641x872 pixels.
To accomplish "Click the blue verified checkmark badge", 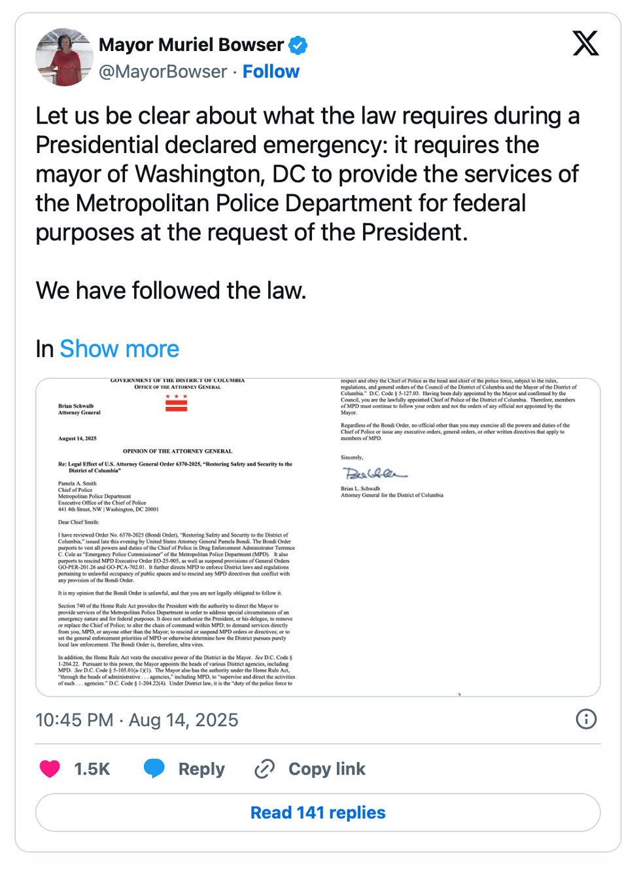I will [x=298, y=45].
